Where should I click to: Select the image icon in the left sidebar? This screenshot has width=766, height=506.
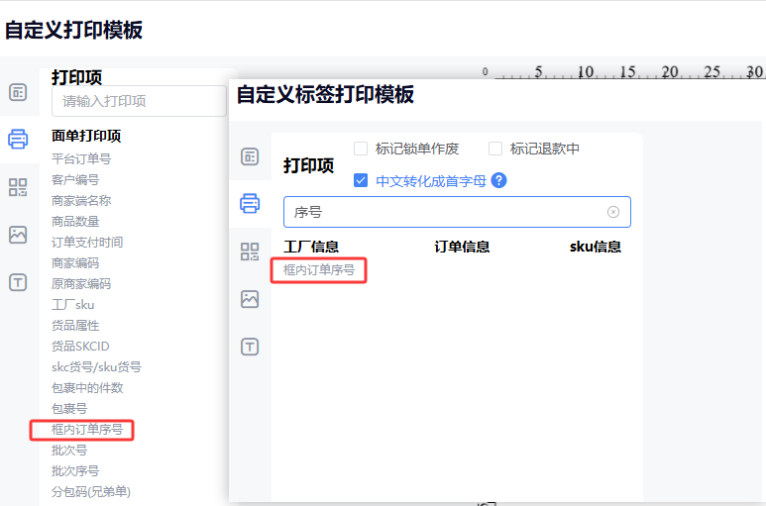pos(18,235)
